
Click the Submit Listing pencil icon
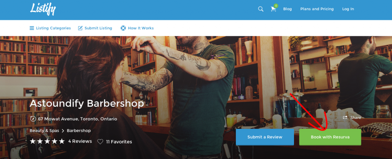80,28
